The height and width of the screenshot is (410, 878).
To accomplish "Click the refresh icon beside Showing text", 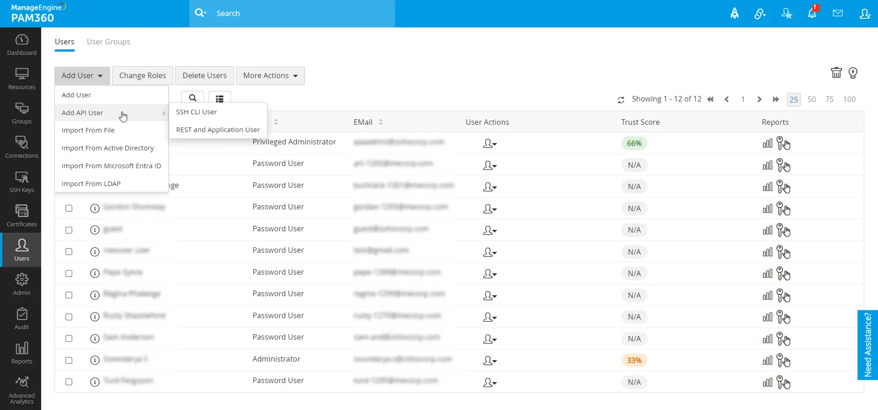I will click(x=621, y=100).
